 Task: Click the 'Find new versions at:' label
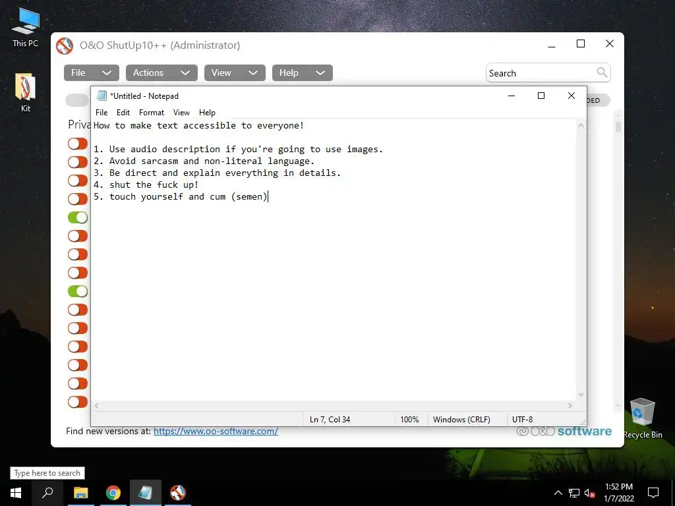pyautogui.click(x=108, y=431)
